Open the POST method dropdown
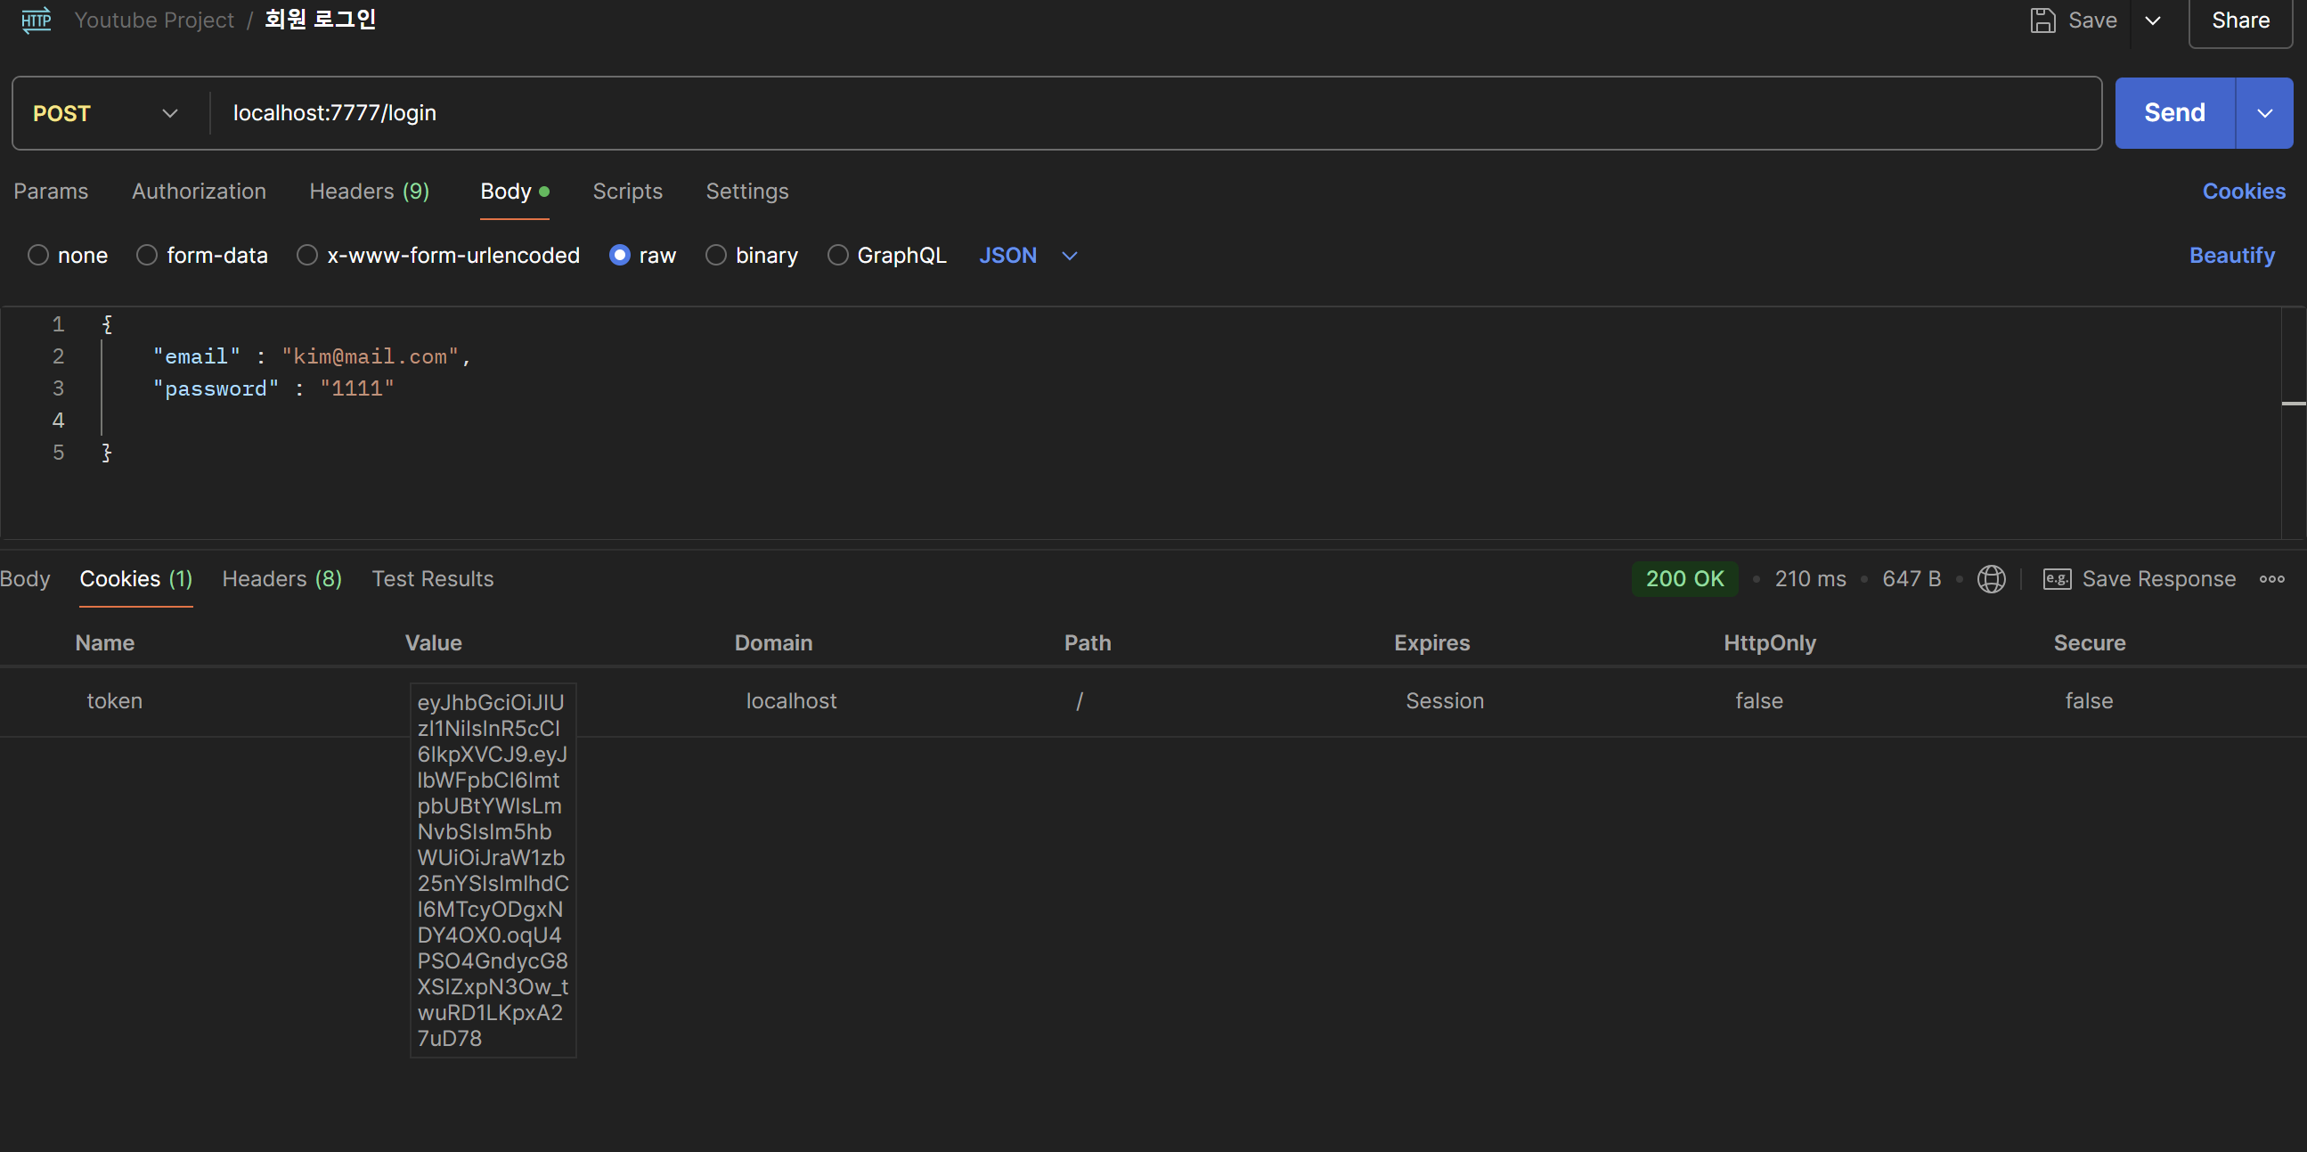This screenshot has width=2307, height=1152. click(x=106, y=114)
